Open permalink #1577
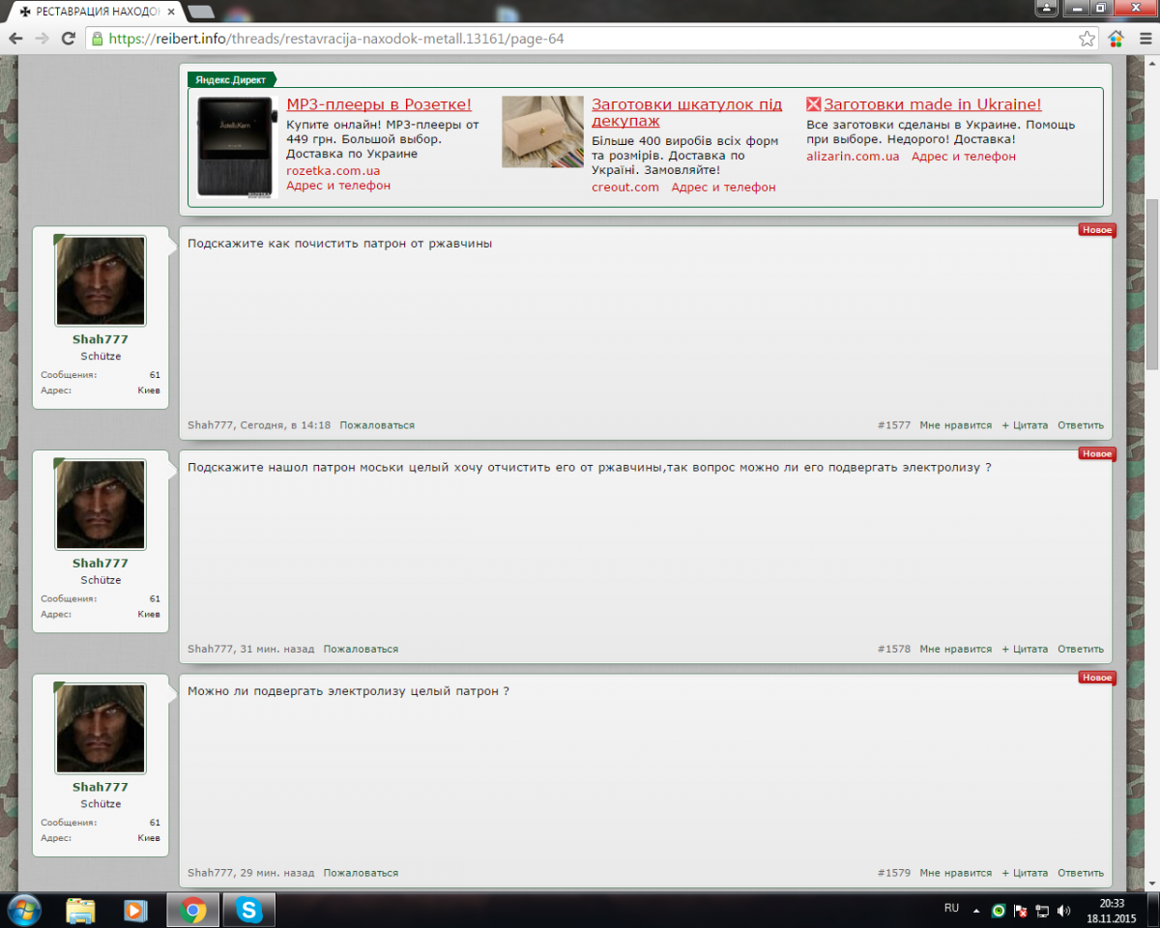 [894, 425]
